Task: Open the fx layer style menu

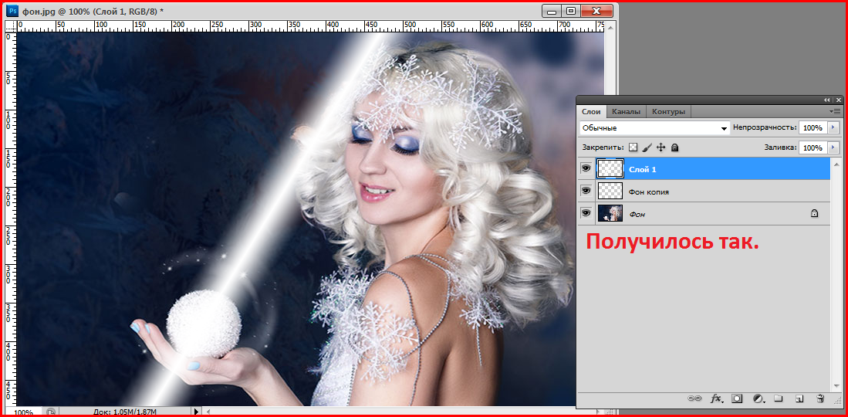Action: click(716, 398)
